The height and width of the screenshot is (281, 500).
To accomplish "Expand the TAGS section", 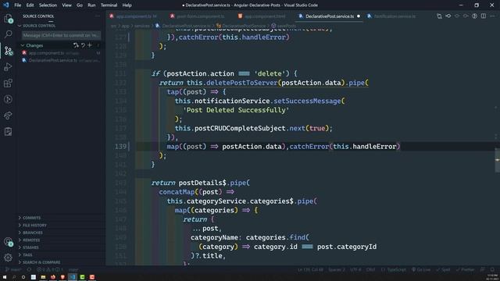I will coord(27,255).
